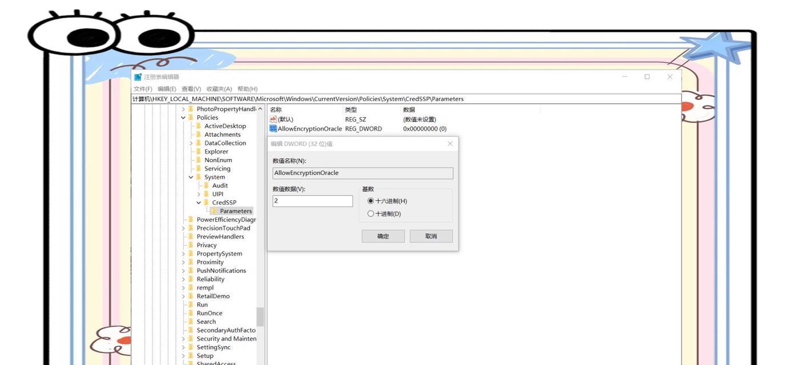802x365 pixels.
Task: Open the 收藏夹(A) menu
Action: click(x=219, y=89)
